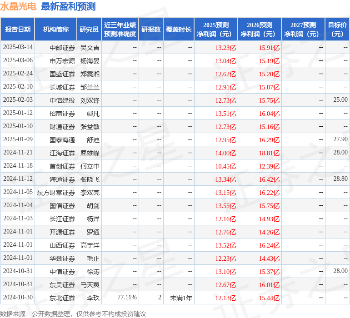Viewport: 350px width, 318px height.
Task: Select institution 东方财富证券
Action: pyautogui.click(x=56, y=193)
